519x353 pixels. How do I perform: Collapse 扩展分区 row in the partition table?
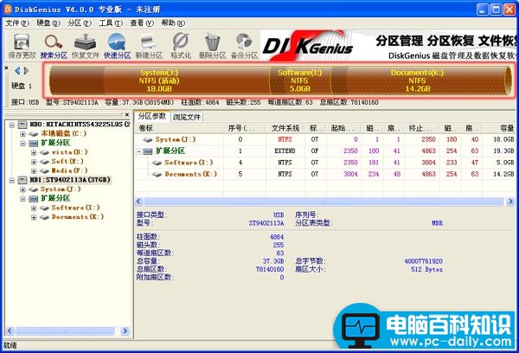click(x=139, y=151)
